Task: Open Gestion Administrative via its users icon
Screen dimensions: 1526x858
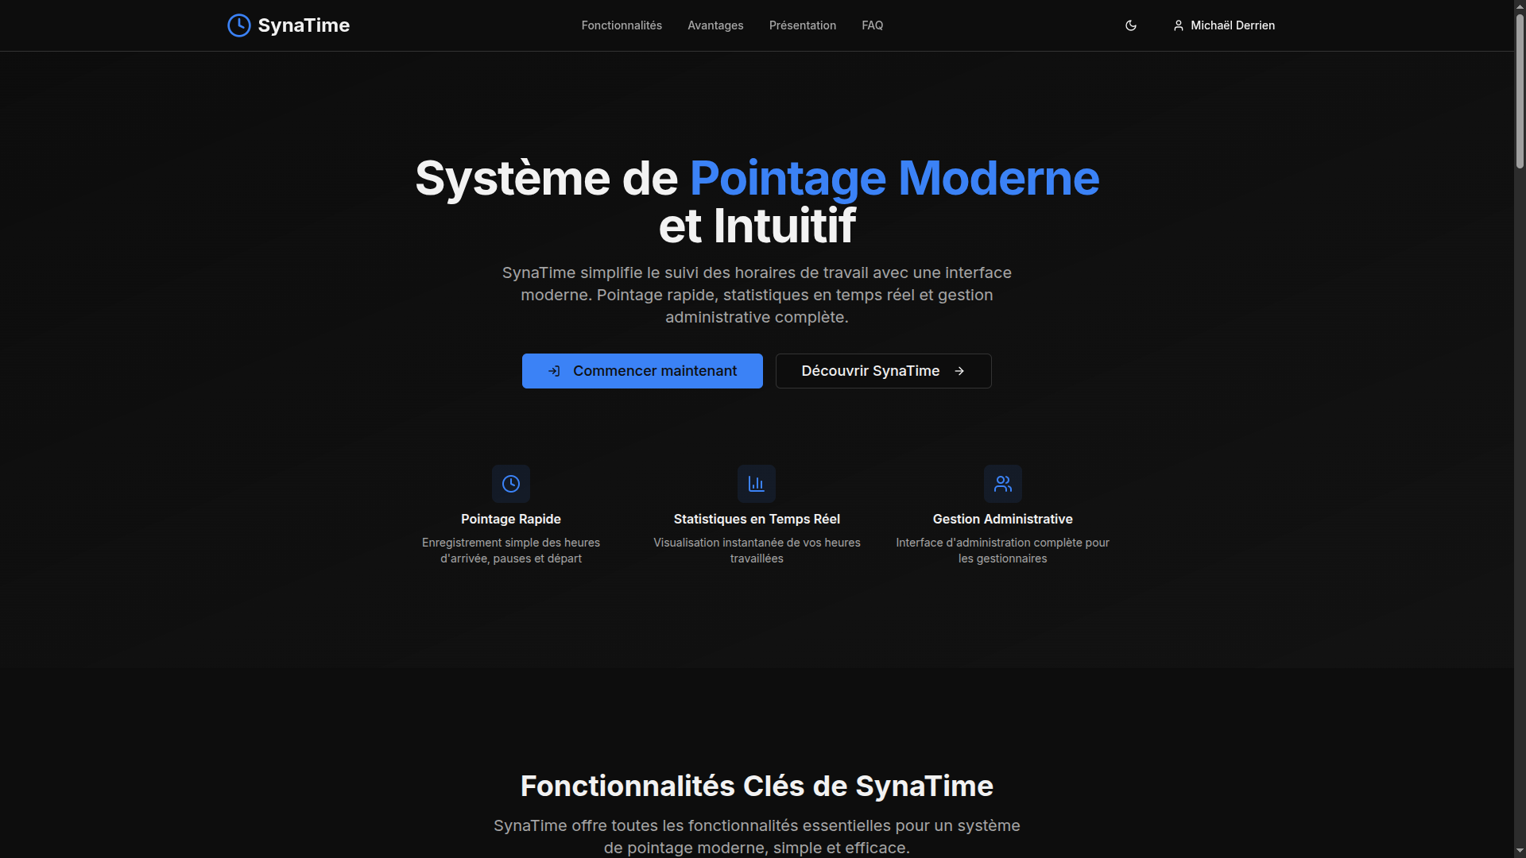Action: click(x=1002, y=484)
